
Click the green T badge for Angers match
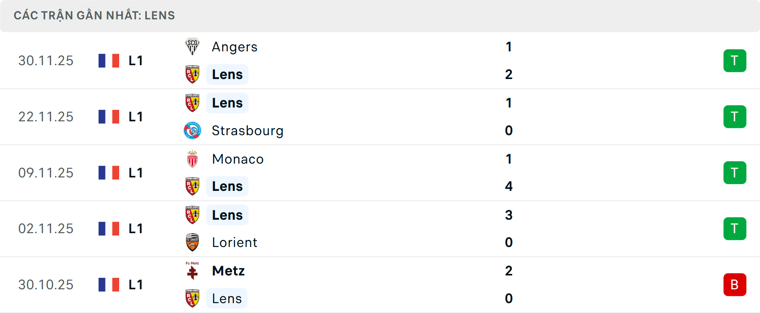[x=735, y=60]
